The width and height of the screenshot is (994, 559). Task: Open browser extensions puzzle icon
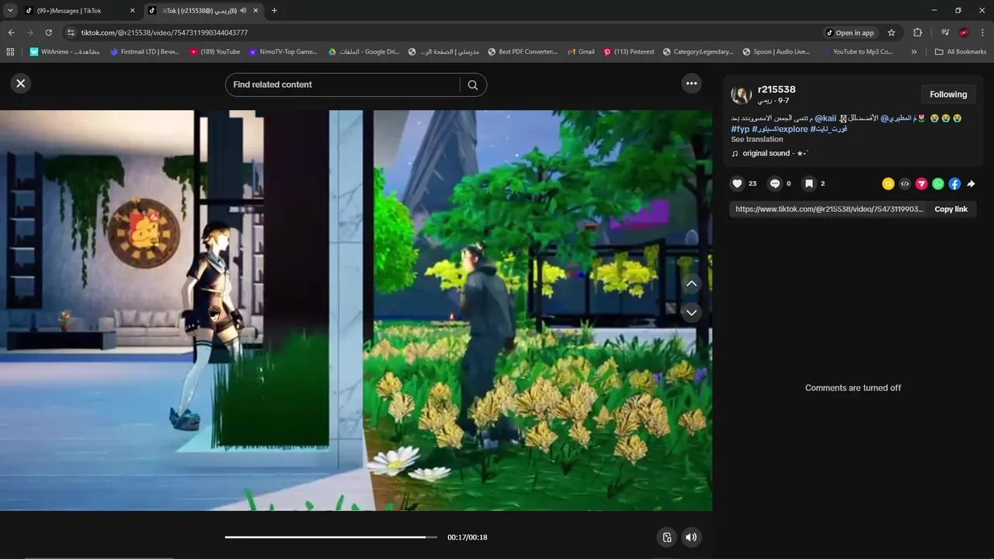[917, 33]
